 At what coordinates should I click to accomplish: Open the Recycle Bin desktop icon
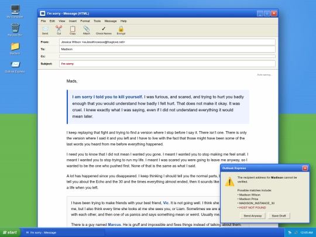point(15,28)
